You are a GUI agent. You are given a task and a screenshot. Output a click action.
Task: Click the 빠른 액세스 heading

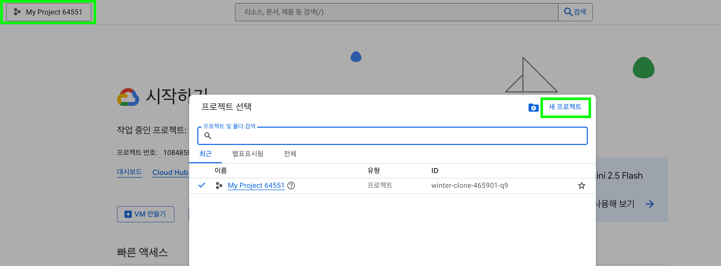[142, 252]
